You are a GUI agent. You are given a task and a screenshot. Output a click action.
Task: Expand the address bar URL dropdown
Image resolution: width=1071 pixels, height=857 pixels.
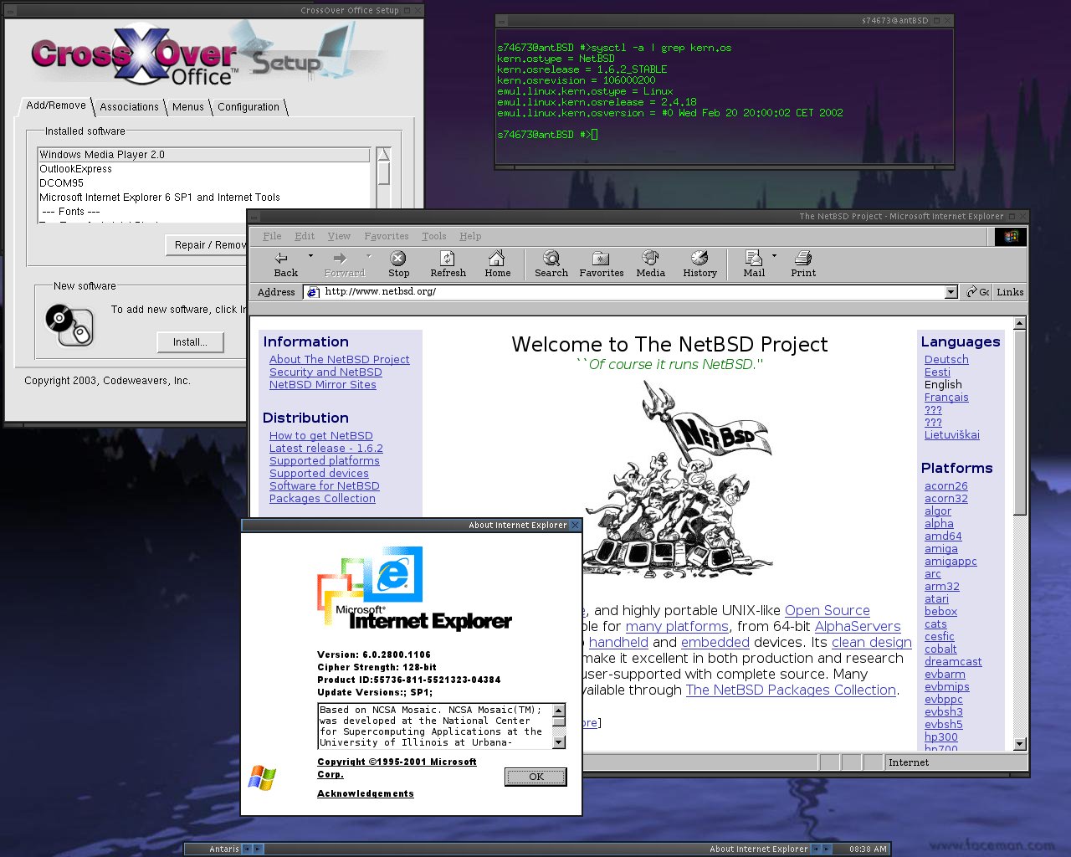coord(951,292)
